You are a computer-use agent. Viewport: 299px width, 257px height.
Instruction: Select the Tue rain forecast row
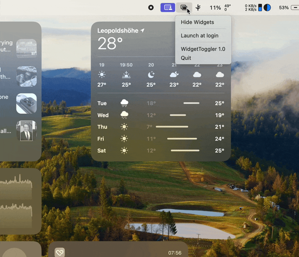tap(161, 103)
